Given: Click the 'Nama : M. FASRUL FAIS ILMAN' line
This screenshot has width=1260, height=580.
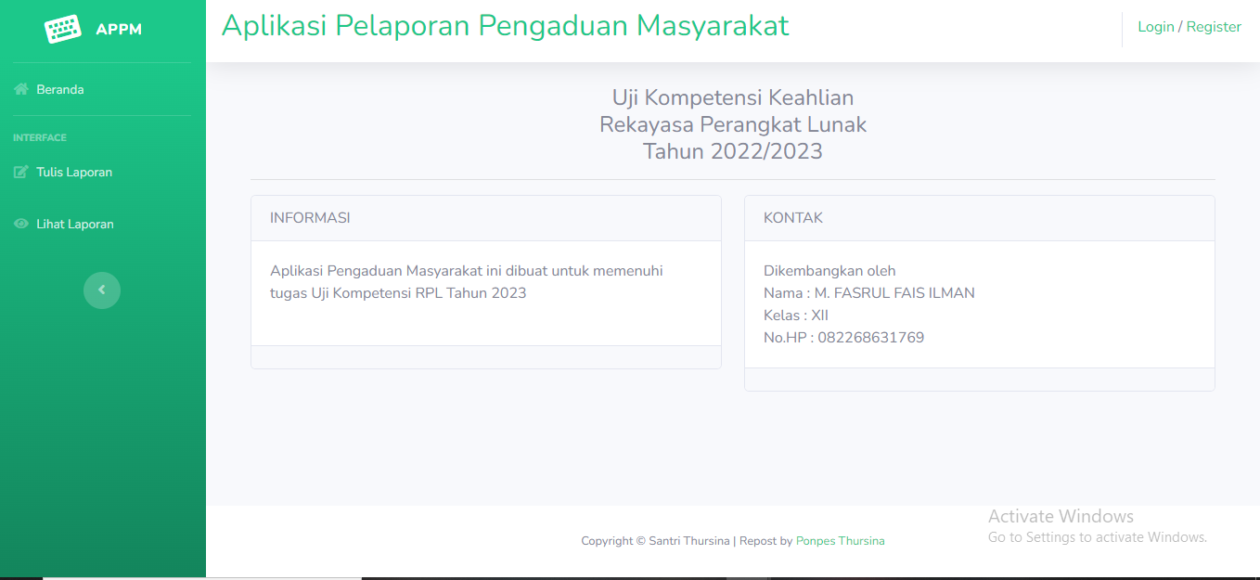Looking at the screenshot, I should [868, 293].
